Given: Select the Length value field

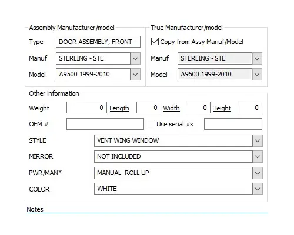Looking at the screenshot, I should click(149, 108).
